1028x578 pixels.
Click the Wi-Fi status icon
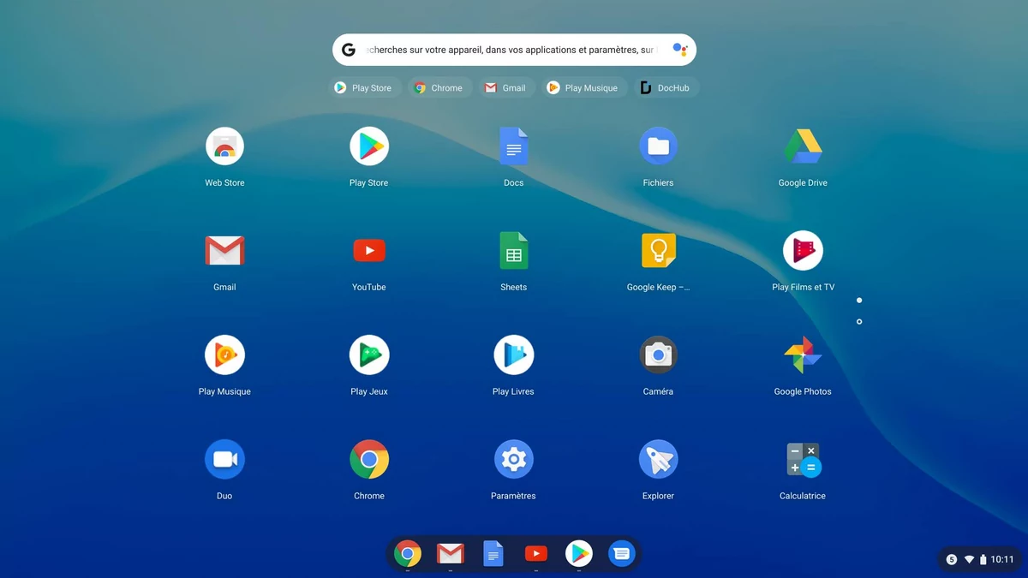click(x=970, y=560)
